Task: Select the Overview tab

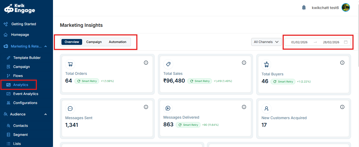Action: (x=72, y=42)
